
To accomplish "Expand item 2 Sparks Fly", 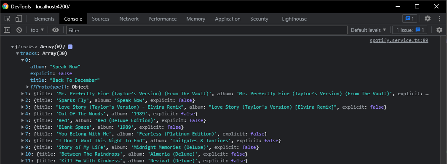I will 22,100.
